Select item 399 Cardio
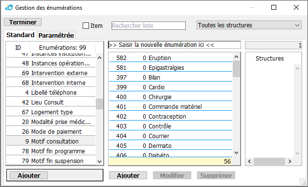The height and width of the screenshot is (187, 308). coord(171,87)
